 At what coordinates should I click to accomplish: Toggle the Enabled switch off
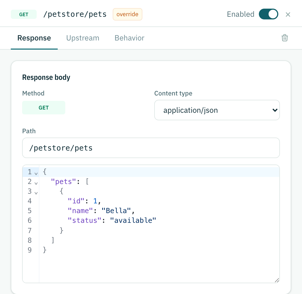point(268,14)
